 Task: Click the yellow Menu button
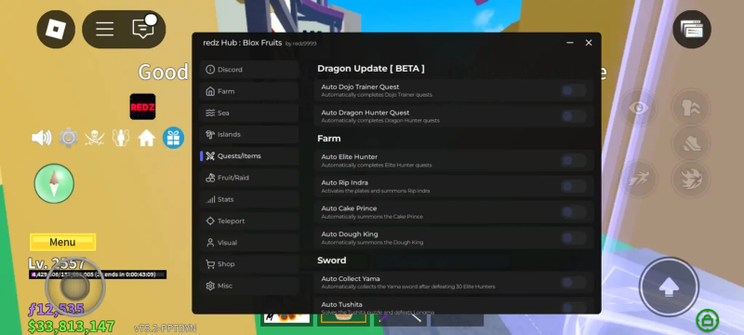[x=62, y=242]
